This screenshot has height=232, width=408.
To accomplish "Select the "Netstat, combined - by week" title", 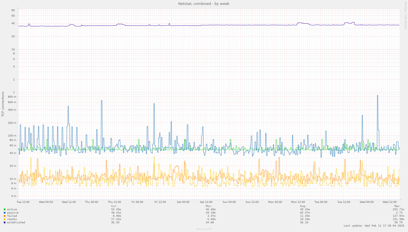I will (204, 4).
